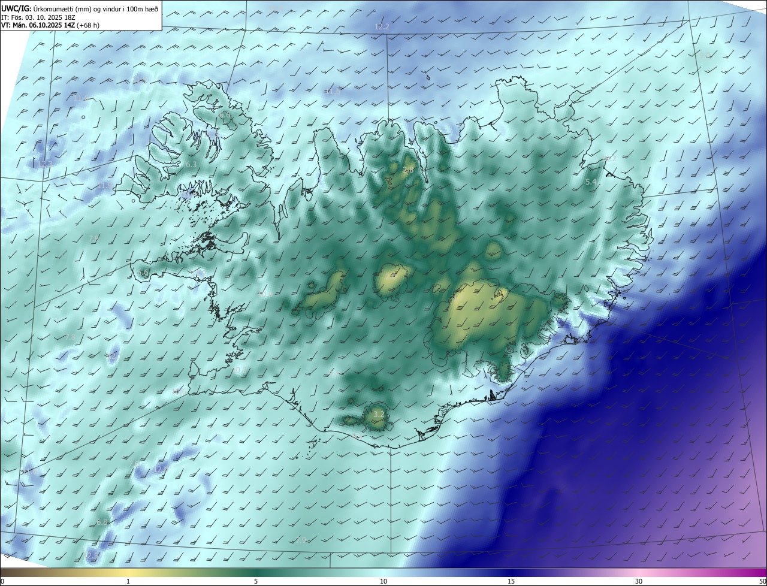Click the 0 label on the color scale
The image size is (767, 586).
[x=2, y=581]
